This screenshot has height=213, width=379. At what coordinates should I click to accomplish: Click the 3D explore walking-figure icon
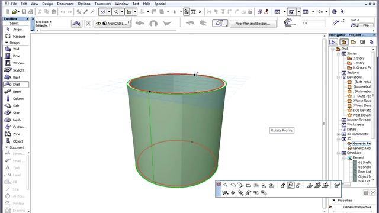click(x=342, y=12)
